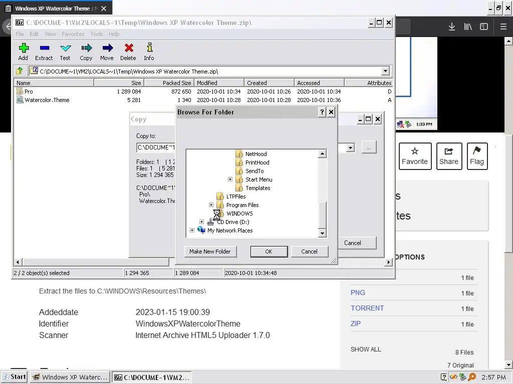Sort by the Packed Size column header
This screenshot has width=513, height=384.
point(169,83)
